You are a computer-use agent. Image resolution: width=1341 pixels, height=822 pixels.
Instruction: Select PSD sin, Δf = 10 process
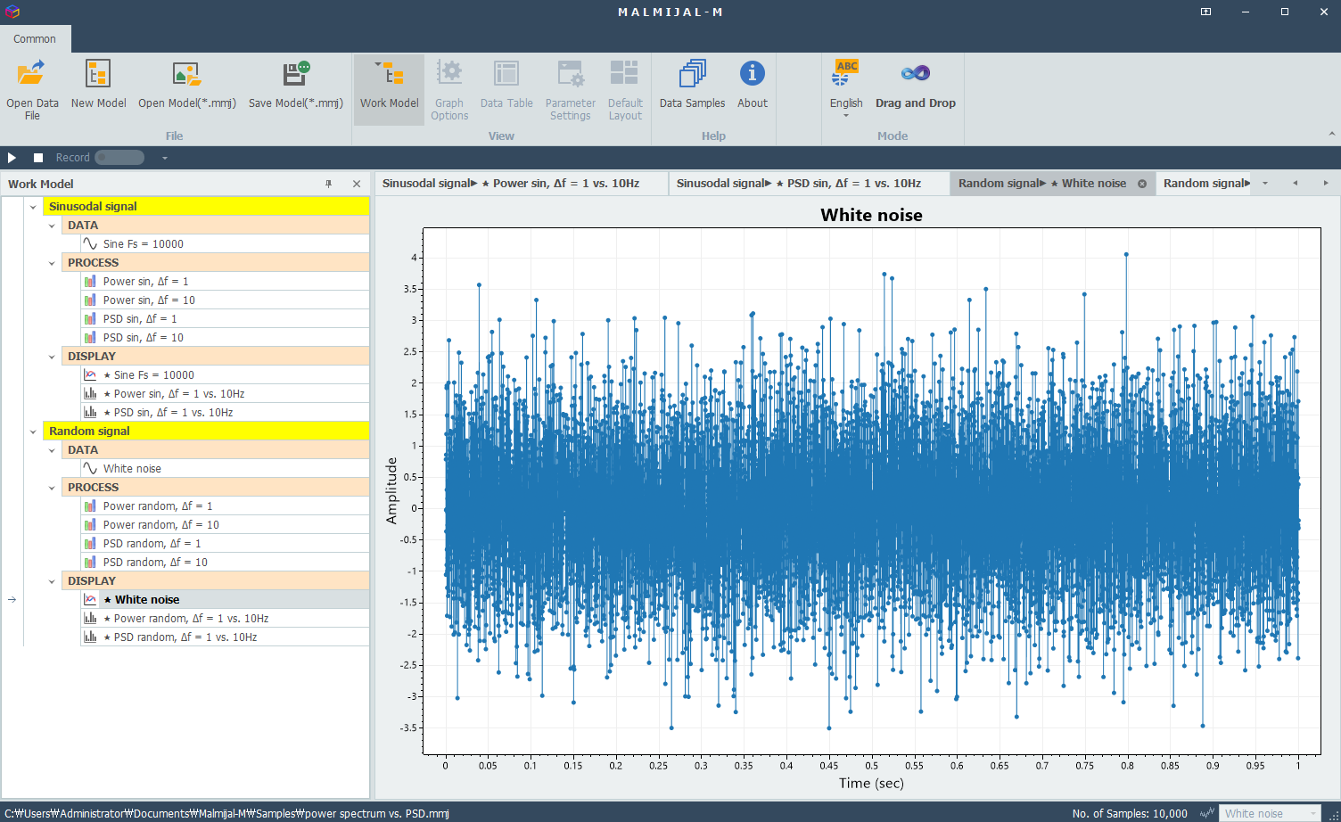coord(225,337)
